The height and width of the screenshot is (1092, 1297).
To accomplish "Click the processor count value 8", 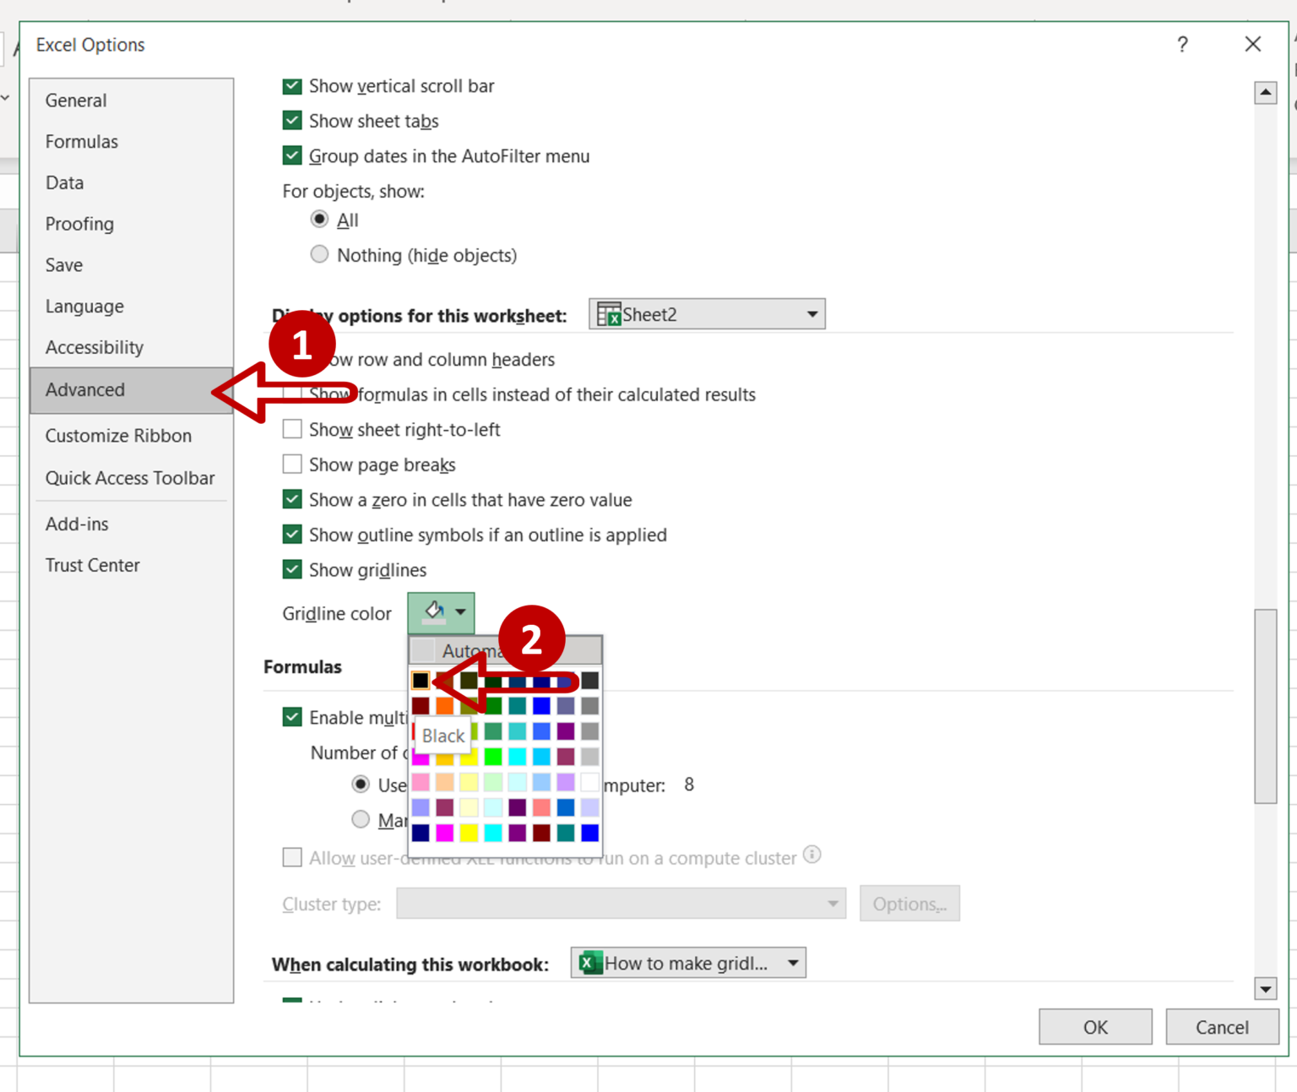I will click(689, 785).
